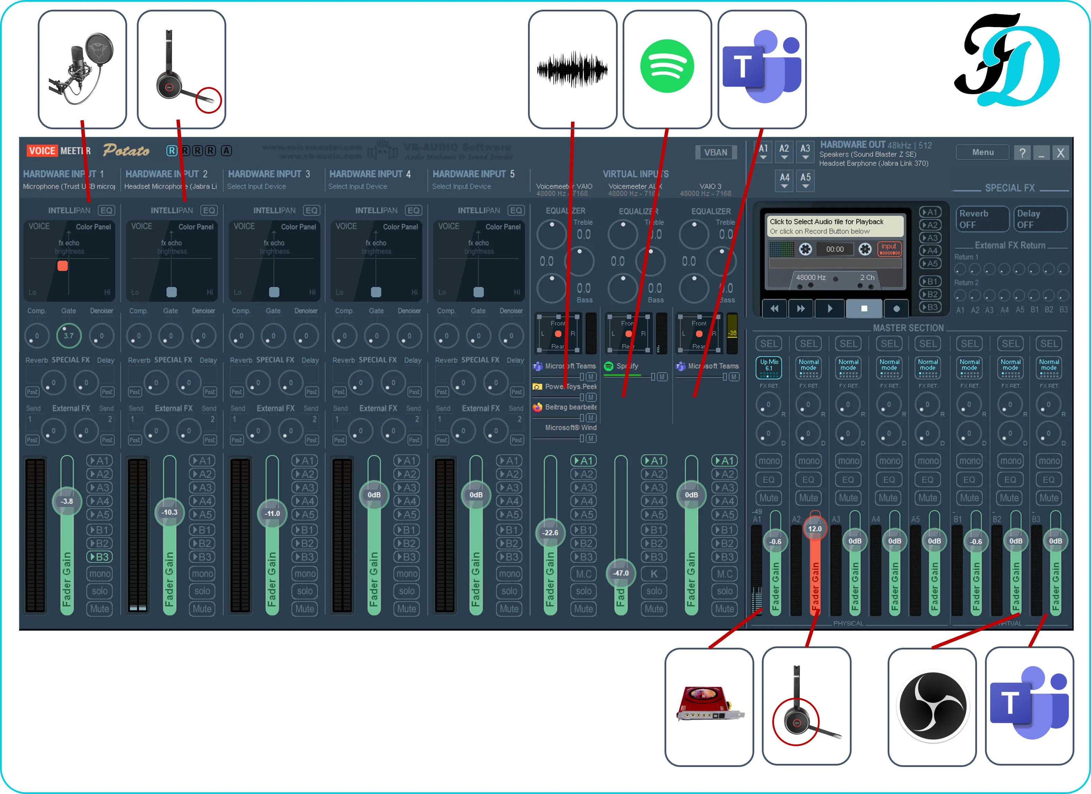Click the Spotify app icon in Voicemeeter AUX
The width and height of the screenshot is (1091, 794).
[608, 366]
